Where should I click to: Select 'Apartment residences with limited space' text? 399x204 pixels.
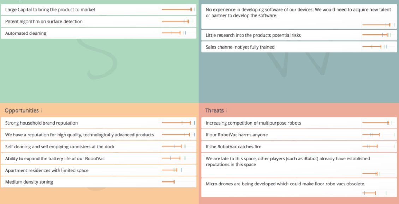click(x=47, y=170)
